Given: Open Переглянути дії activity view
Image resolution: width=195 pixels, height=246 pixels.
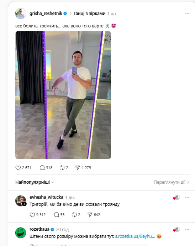Looking at the screenshot, I should [x=172, y=182].
